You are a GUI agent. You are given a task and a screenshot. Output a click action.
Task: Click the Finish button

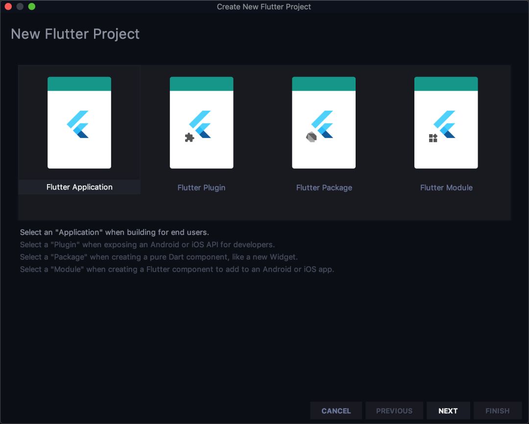(x=497, y=411)
